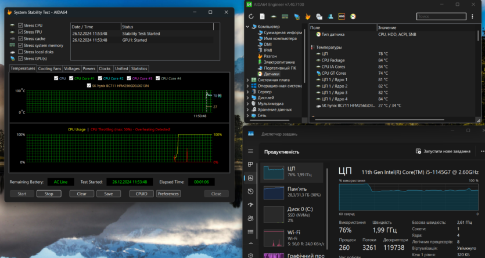Open Startup apps icon in Task Manager sidebar
Screen dimensions: 485x258
250,205
